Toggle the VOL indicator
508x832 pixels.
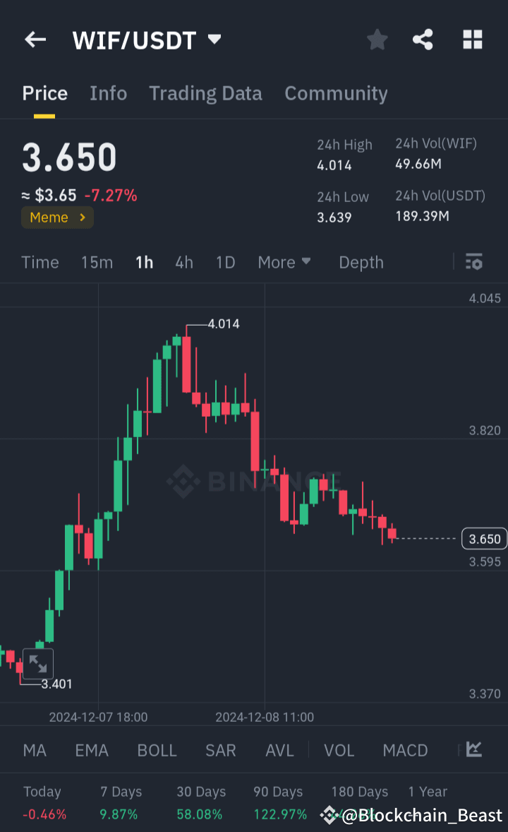[x=339, y=750]
